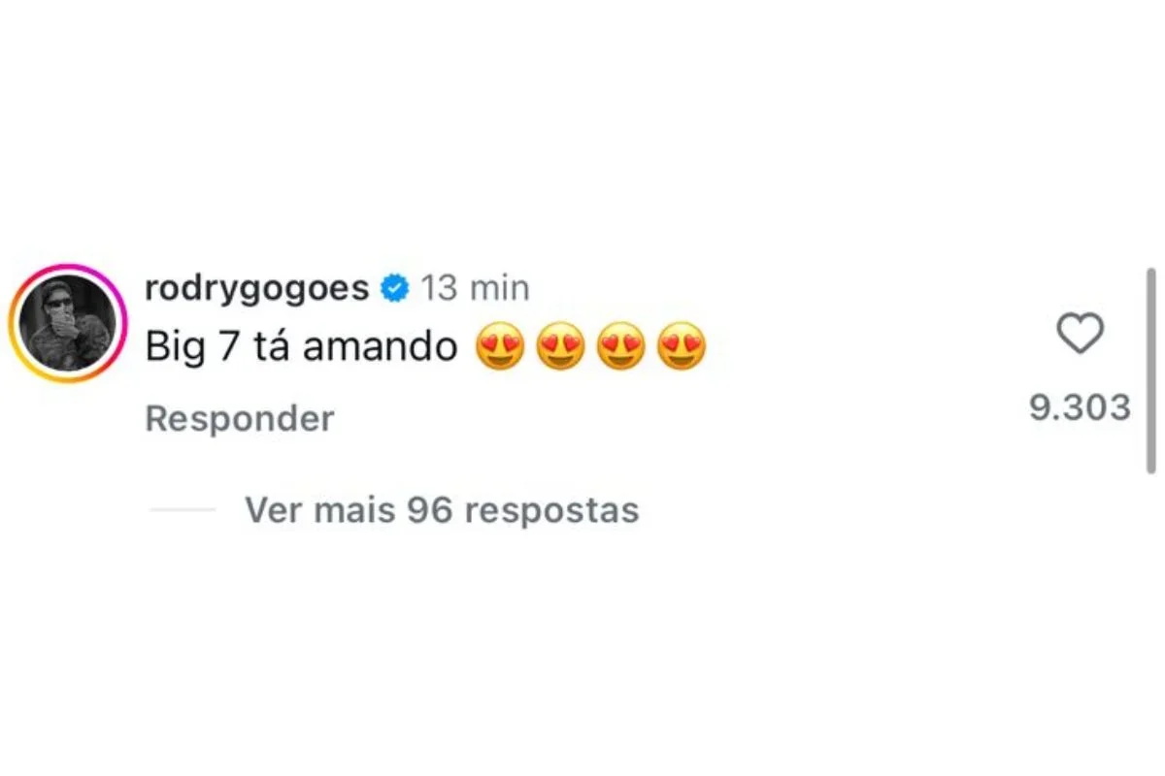The height and width of the screenshot is (776, 1165).
Task: Click Responder to reply to comment
Action: point(240,419)
